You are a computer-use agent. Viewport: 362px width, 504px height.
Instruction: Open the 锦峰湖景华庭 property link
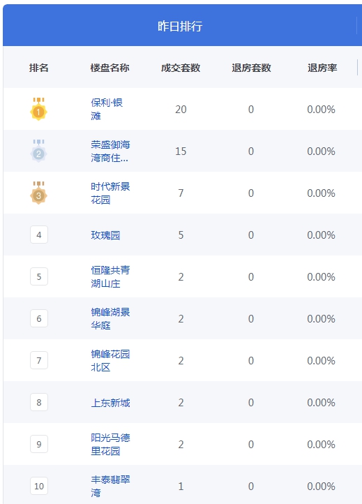tap(110, 318)
